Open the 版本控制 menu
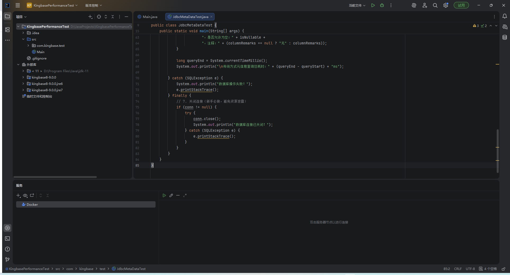Viewport: 510px width, 275px height. pyautogui.click(x=93, y=5)
